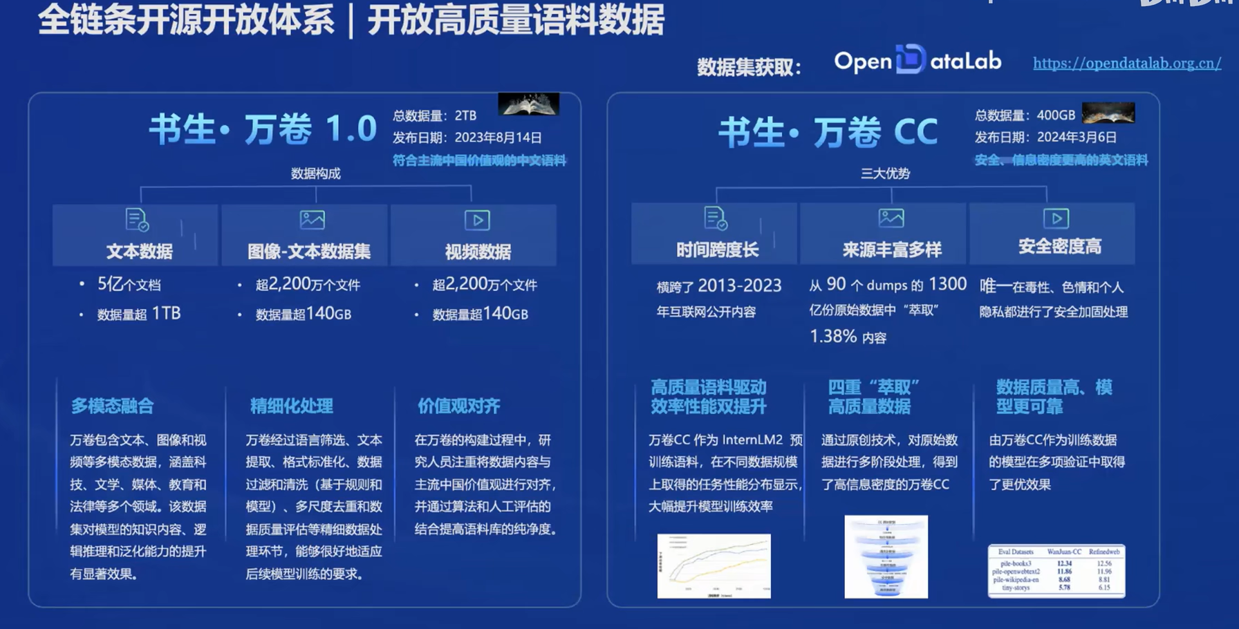Click 横跨了 2013-2023 text
The image size is (1239, 629).
click(x=719, y=286)
